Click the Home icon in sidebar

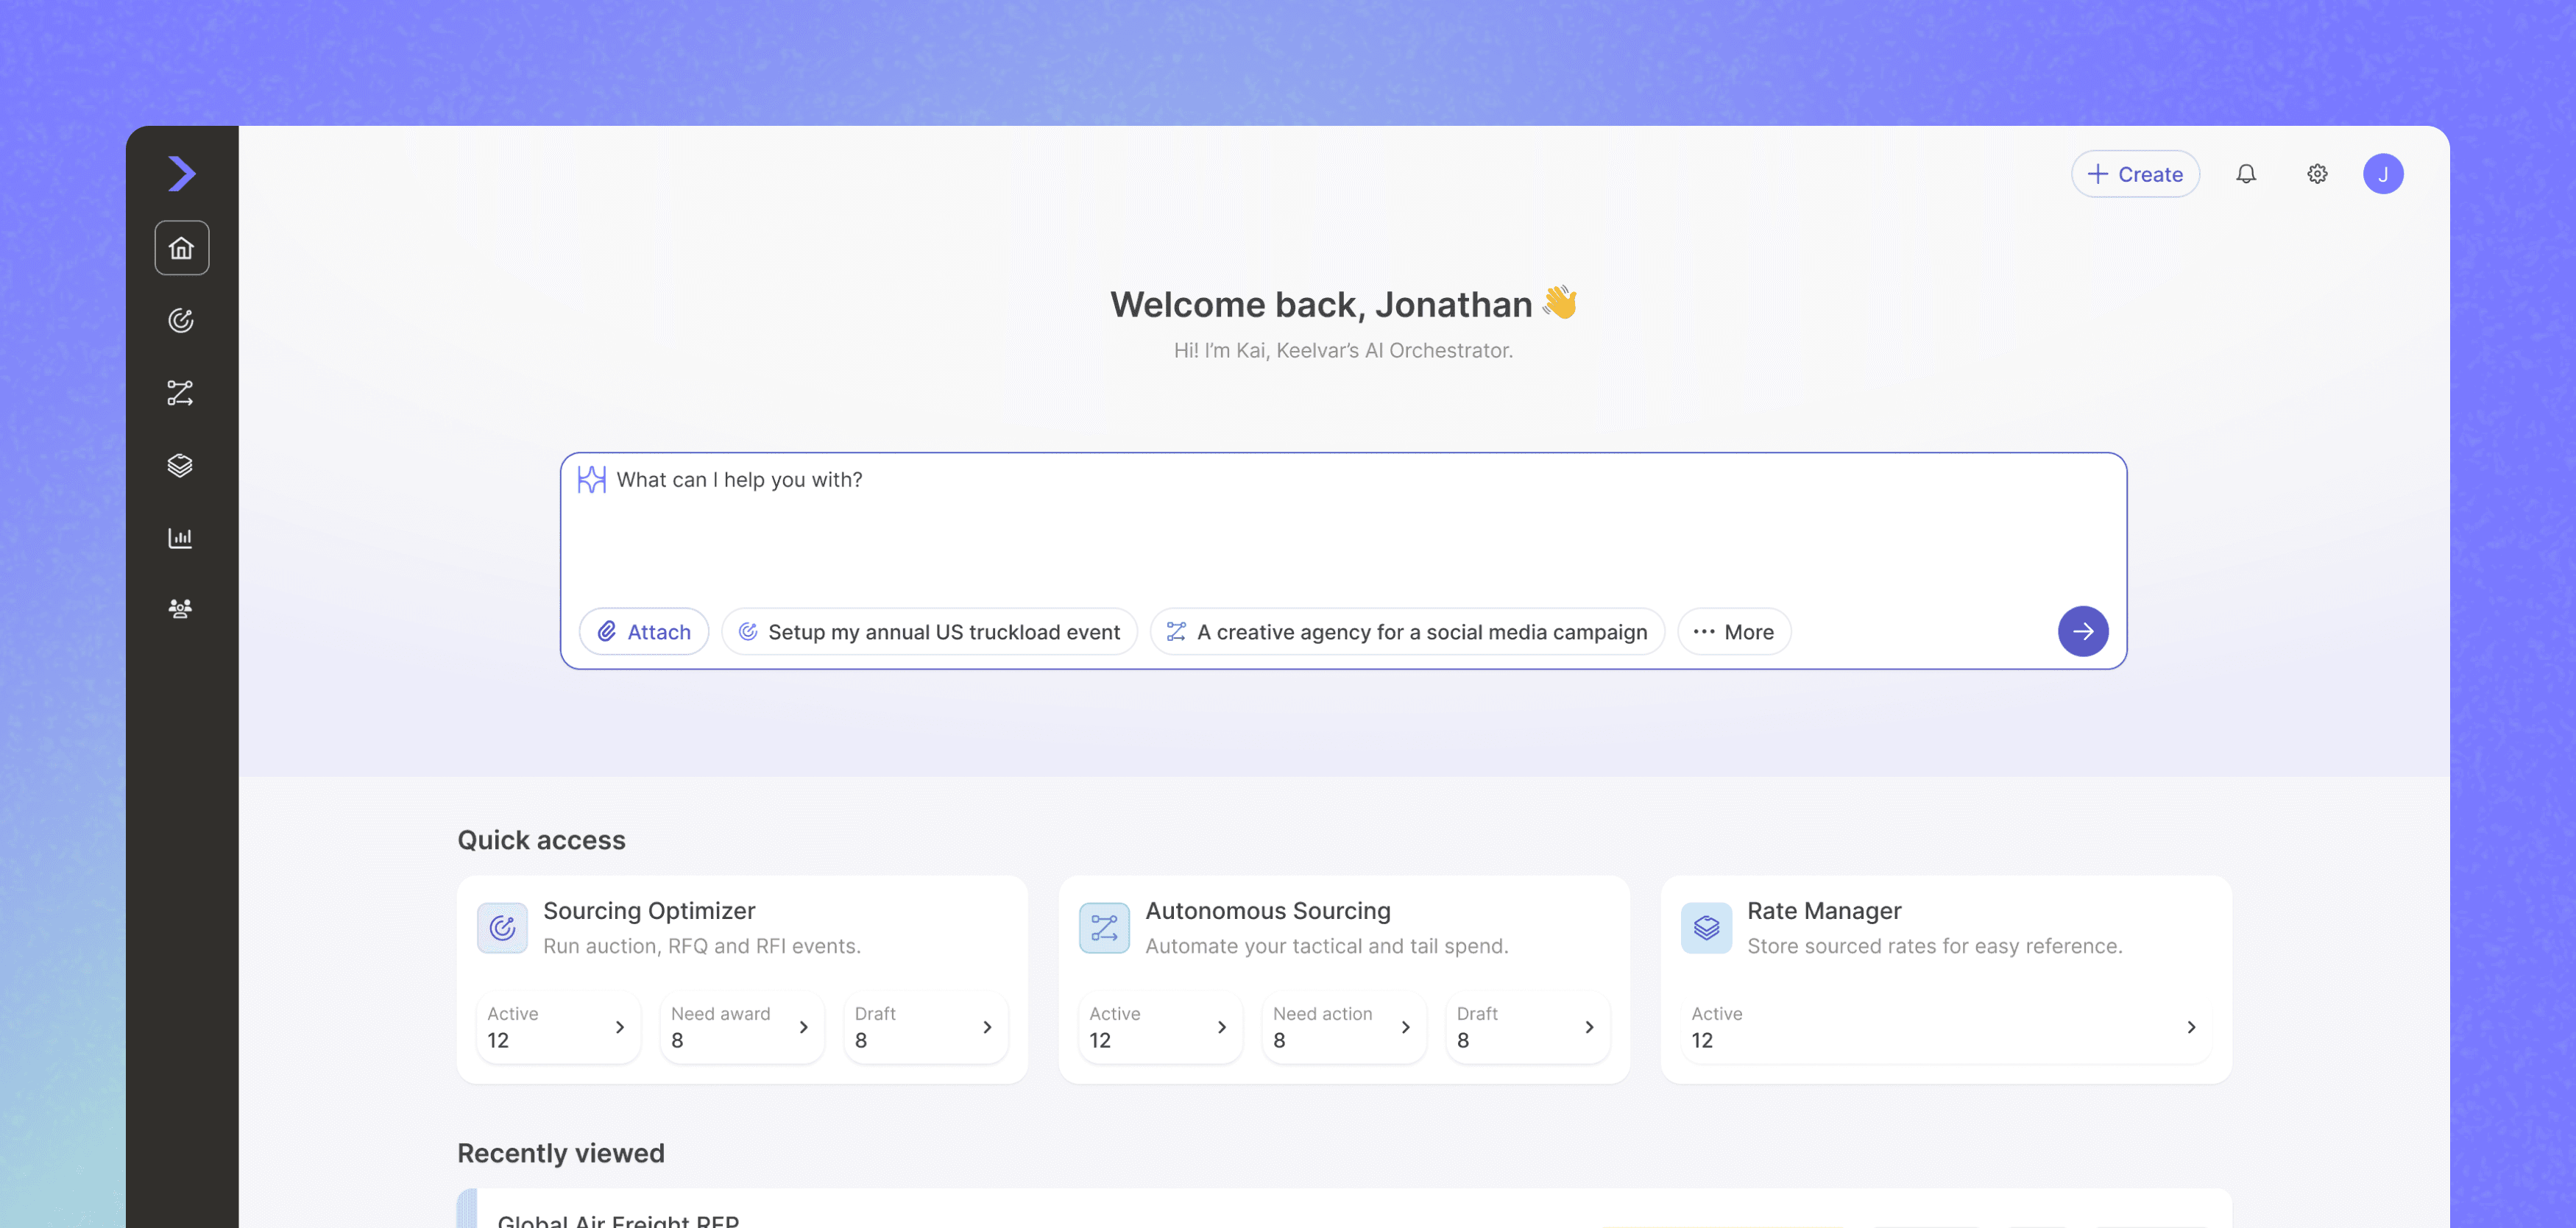(181, 247)
